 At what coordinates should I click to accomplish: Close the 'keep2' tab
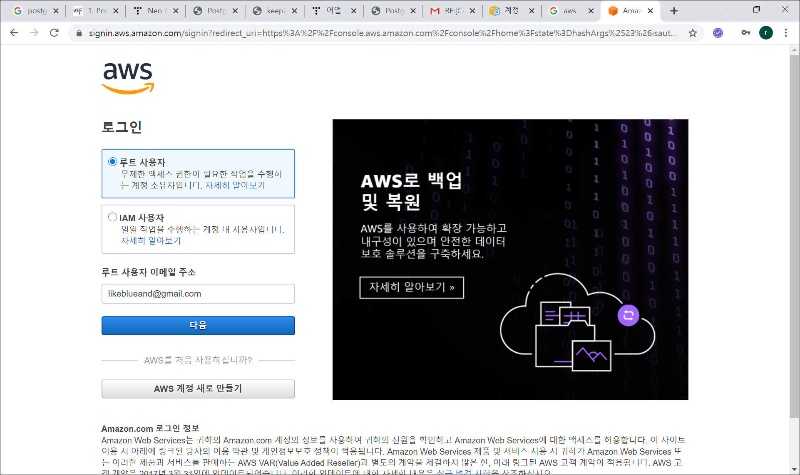click(x=294, y=11)
